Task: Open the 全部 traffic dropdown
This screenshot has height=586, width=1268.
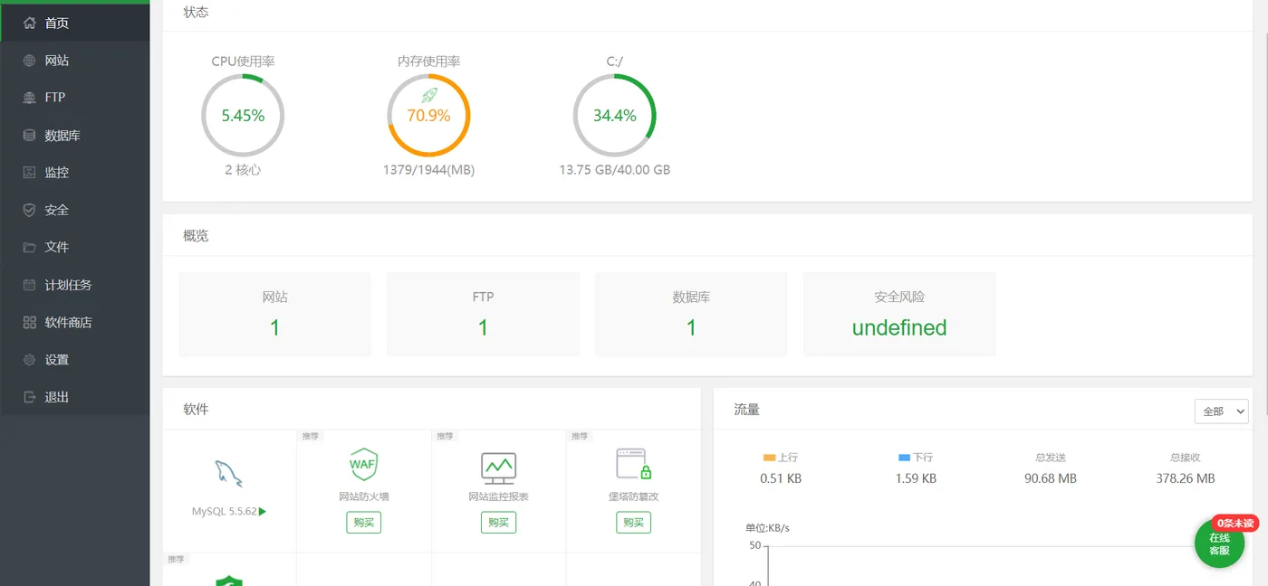Action: [x=1221, y=411]
